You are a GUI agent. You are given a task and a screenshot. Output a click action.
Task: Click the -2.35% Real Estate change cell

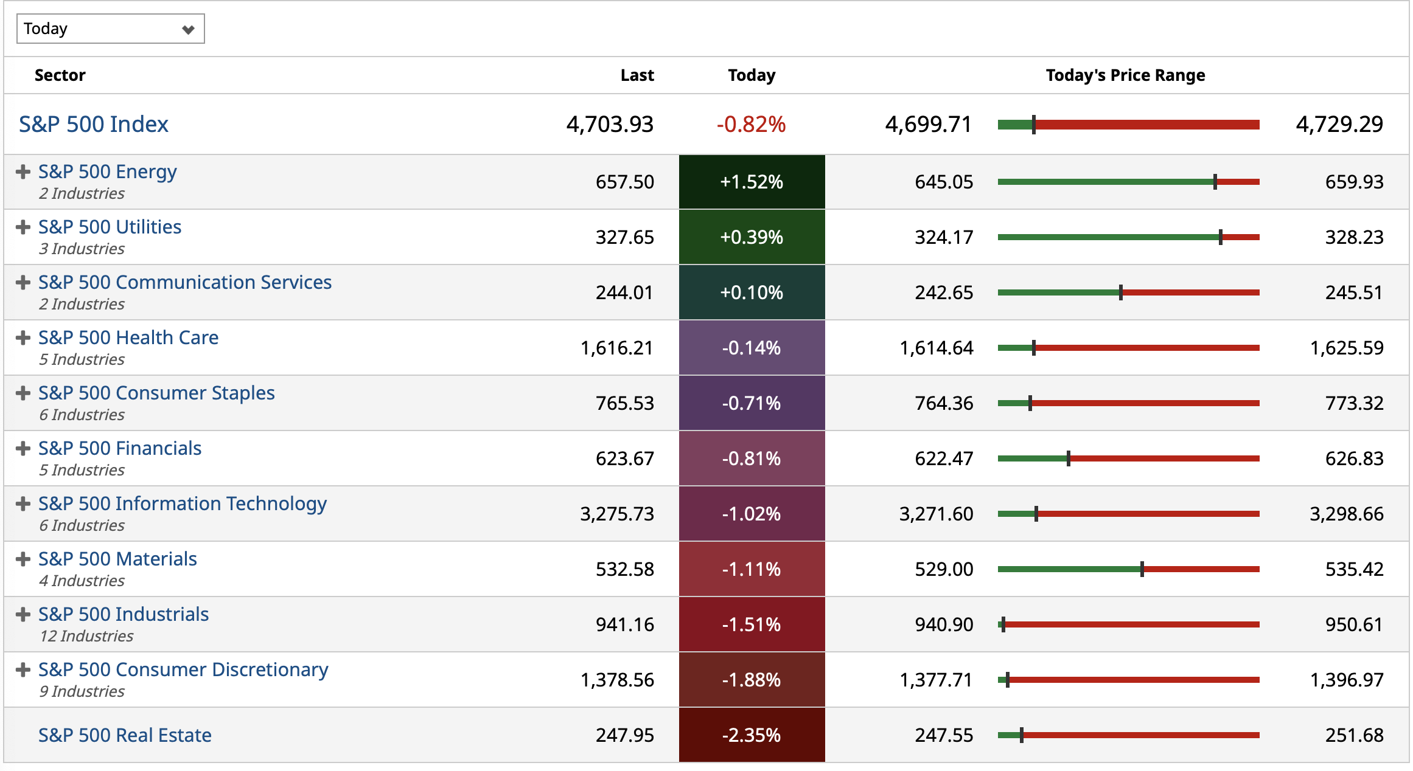752,735
